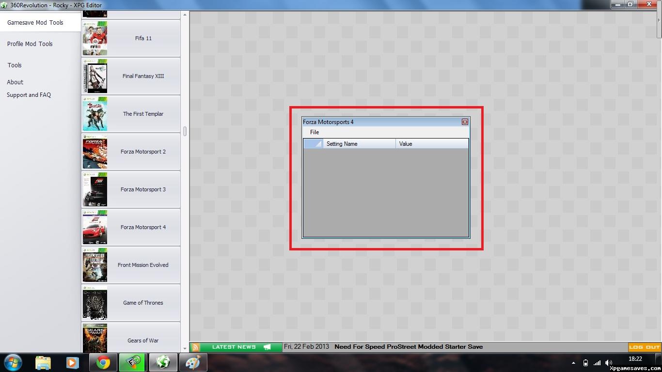Close the Forza Motorsports 4 dialog

pos(465,122)
